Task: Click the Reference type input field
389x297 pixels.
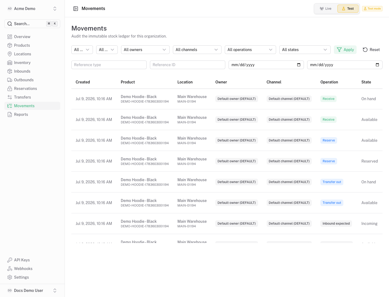Action: click(109, 65)
